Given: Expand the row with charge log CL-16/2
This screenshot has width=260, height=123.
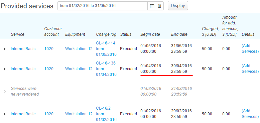Looking at the screenshot, I should tap(5, 114).
